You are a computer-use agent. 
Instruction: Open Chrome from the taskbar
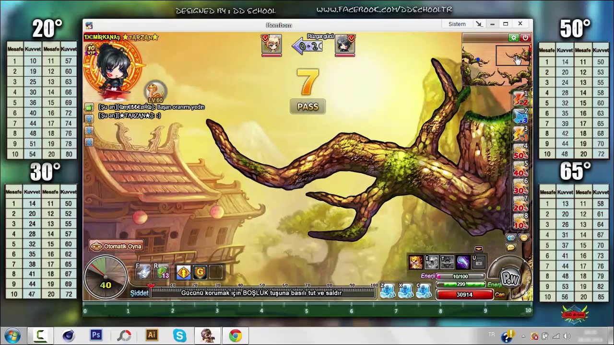235,335
